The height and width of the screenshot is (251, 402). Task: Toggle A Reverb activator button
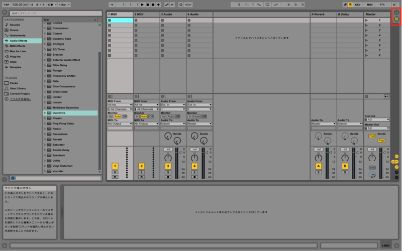[319, 166]
